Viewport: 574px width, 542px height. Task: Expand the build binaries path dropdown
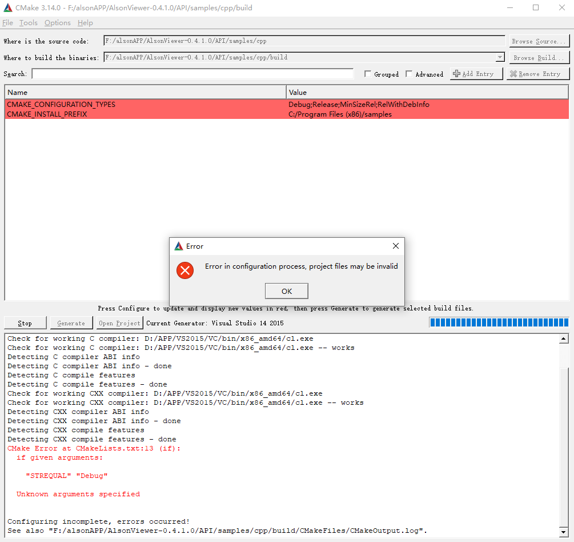coord(500,57)
